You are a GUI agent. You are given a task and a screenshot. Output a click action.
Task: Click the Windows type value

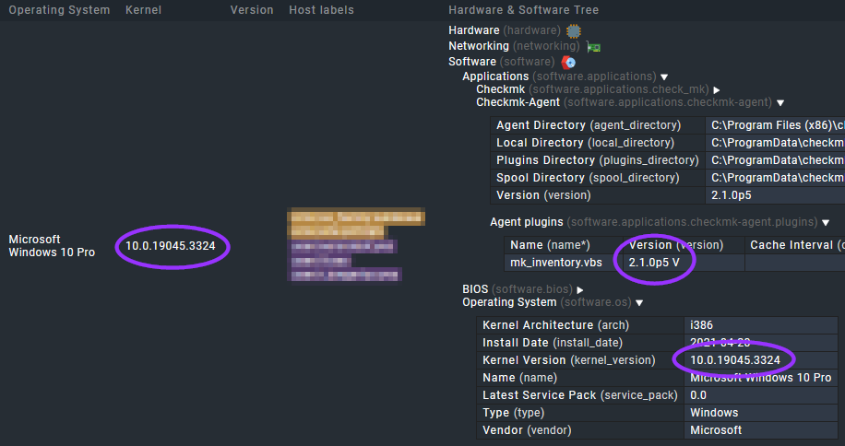point(714,413)
